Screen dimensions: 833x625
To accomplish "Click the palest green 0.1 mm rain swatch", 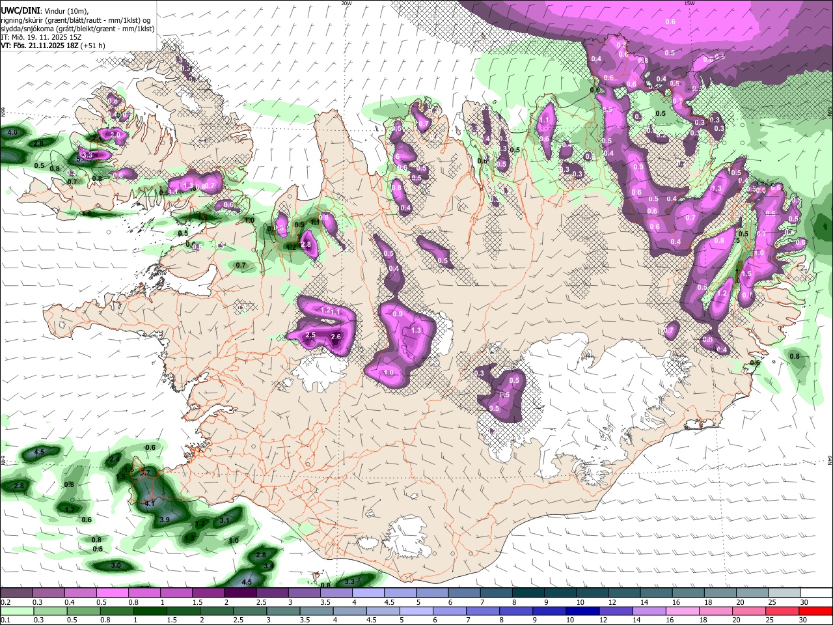I will pos(16,611).
